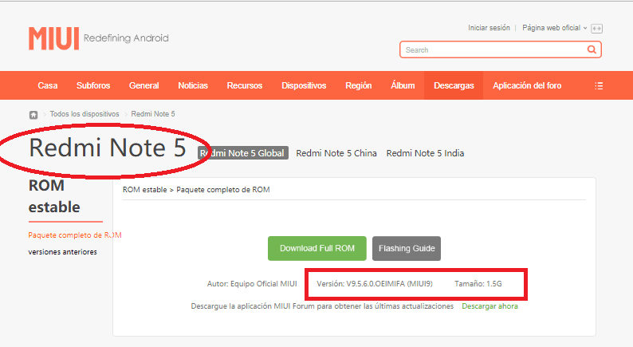Click Descargar ahora link
This screenshot has width=633, height=347.
click(x=489, y=306)
